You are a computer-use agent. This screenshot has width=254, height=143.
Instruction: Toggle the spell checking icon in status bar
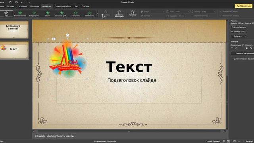pos(229,141)
